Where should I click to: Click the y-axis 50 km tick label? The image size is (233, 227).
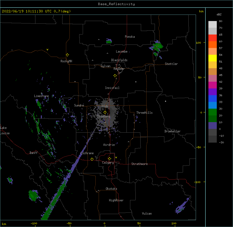(x=200, y=77)
